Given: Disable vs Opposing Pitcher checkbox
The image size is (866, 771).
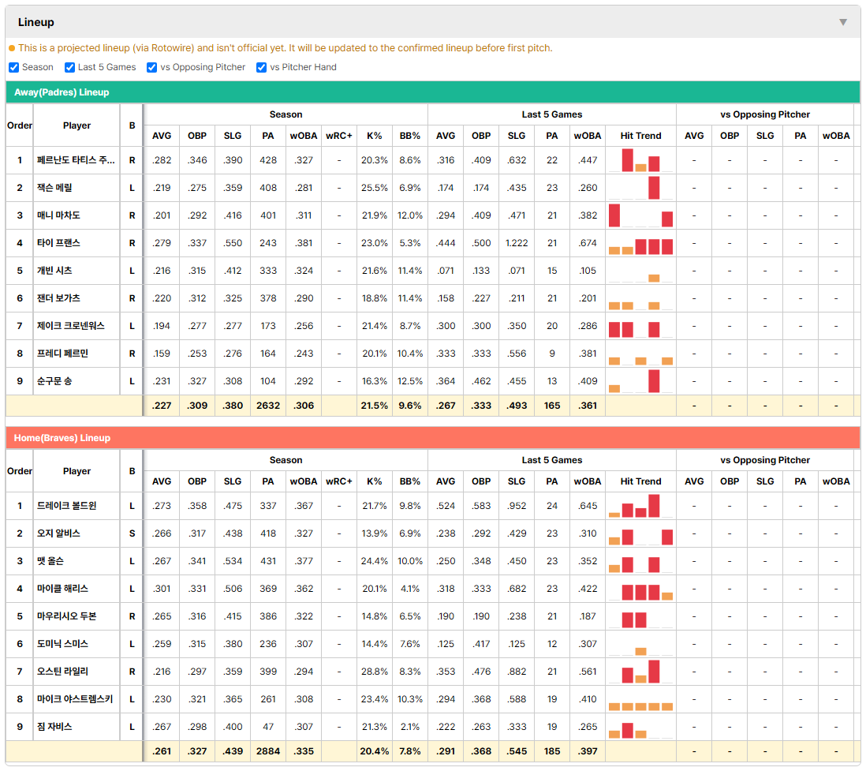Looking at the screenshot, I should point(152,67).
